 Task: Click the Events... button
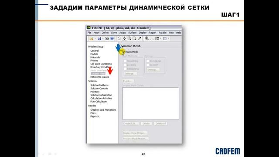[128, 81]
